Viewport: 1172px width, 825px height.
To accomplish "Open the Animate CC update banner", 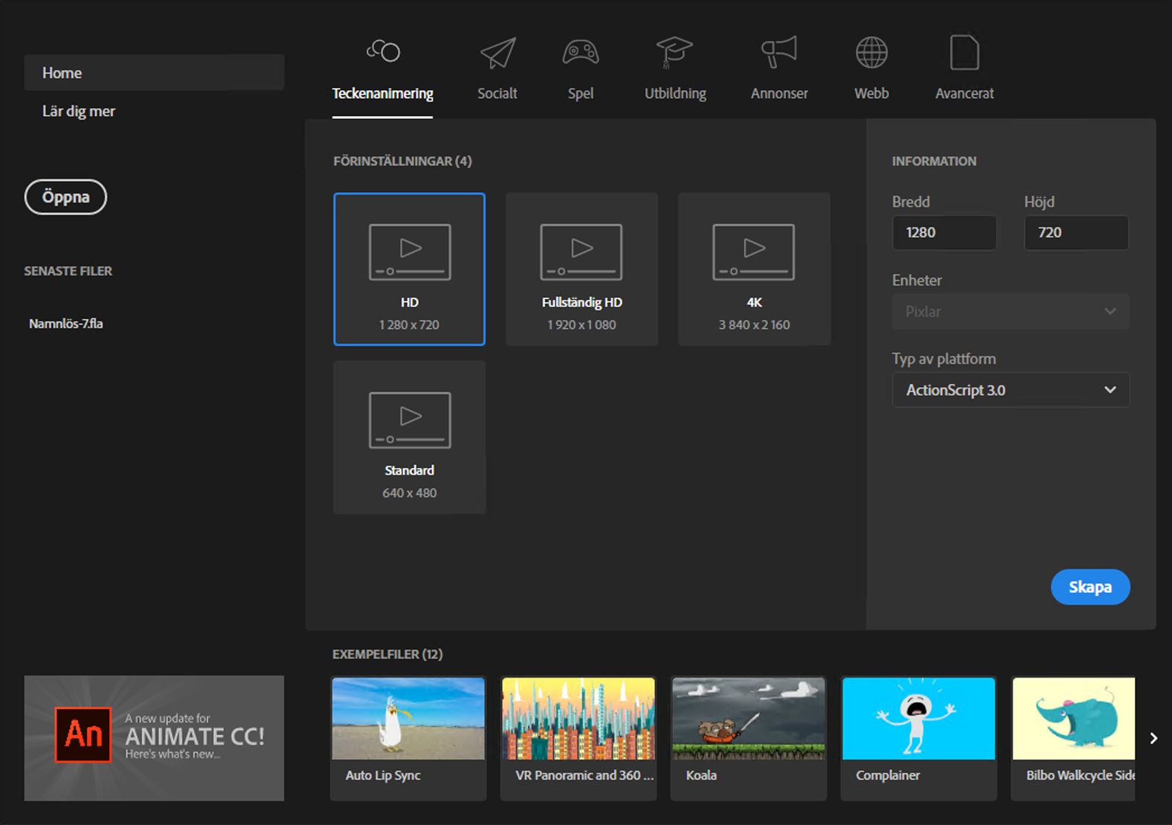I will [x=154, y=738].
